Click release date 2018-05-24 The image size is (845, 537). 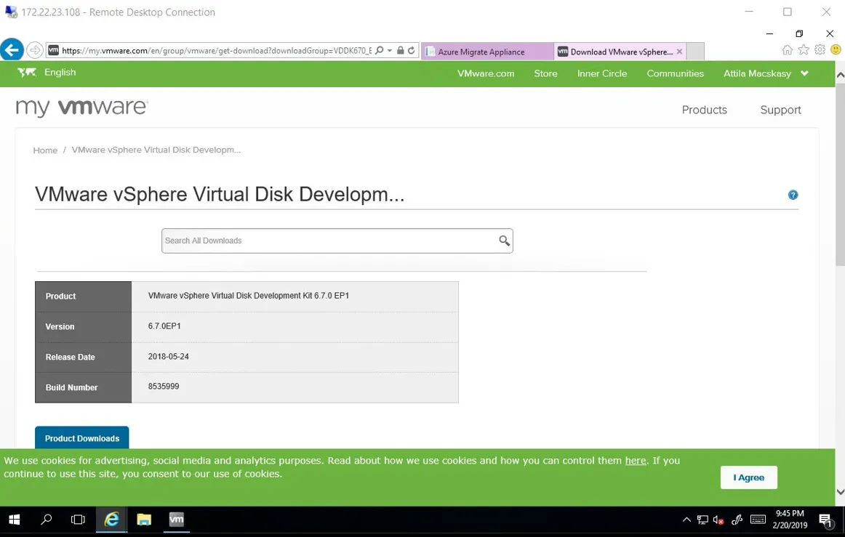(168, 356)
